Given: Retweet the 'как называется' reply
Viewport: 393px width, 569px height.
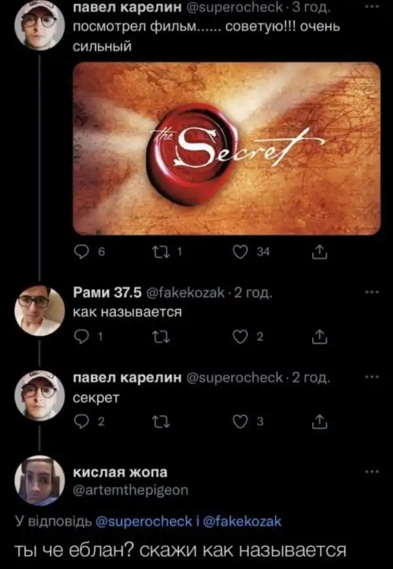Looking at the screenshot, I should [x=160, y=337].
